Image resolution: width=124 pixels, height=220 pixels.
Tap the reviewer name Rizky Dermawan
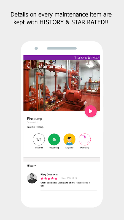point(49,174)
